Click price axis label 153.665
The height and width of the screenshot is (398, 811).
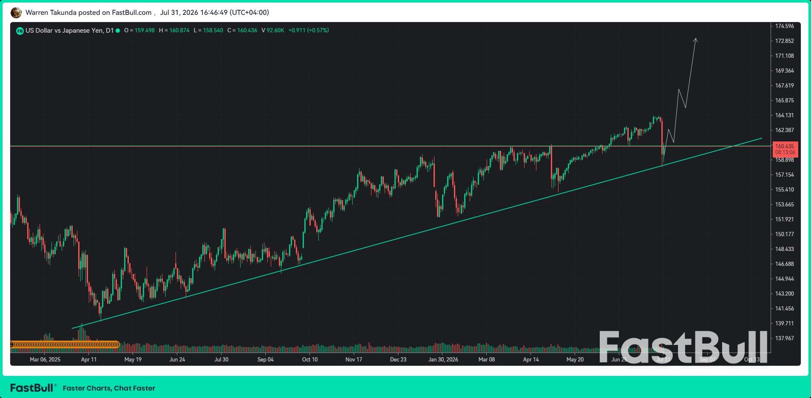click(784, 205)
